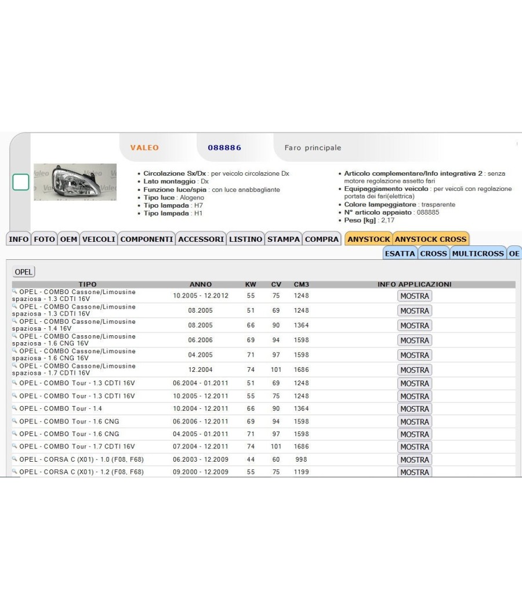This screenshot has width=522, height=609.
Task: Click magnifier icon for Combo Cassone 1.3 CDTI 51 kW
Action: (x=14, y=306)
